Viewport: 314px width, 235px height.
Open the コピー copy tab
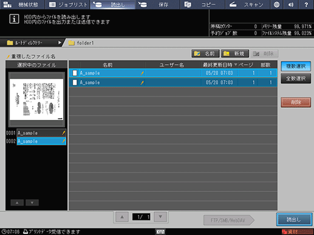point(203,4)
